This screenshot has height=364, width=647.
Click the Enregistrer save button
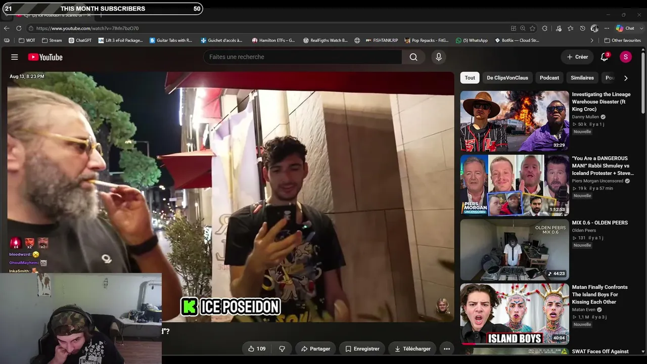click(x=362, y=349)
